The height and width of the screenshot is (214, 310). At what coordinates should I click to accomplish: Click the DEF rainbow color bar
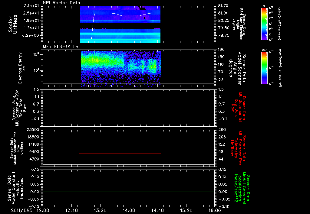coord(265,68)
